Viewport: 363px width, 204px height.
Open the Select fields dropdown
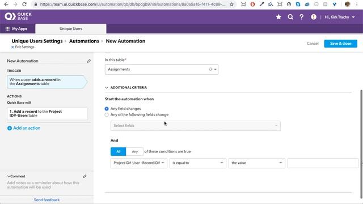click(196, 126)
